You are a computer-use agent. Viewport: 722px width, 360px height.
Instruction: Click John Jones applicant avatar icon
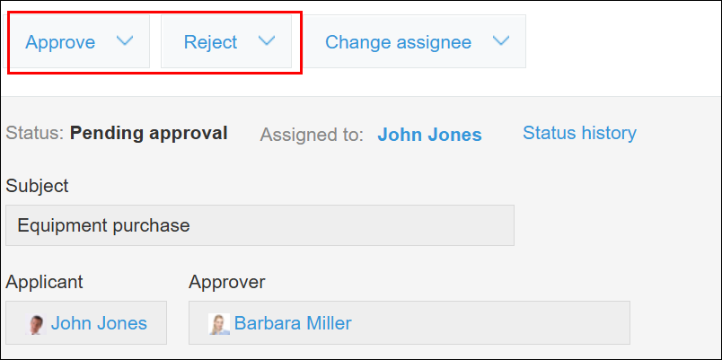(37, 324)
